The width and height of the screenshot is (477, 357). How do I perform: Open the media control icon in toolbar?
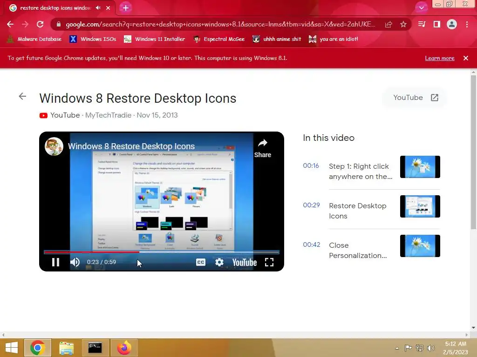coord(422,24)
